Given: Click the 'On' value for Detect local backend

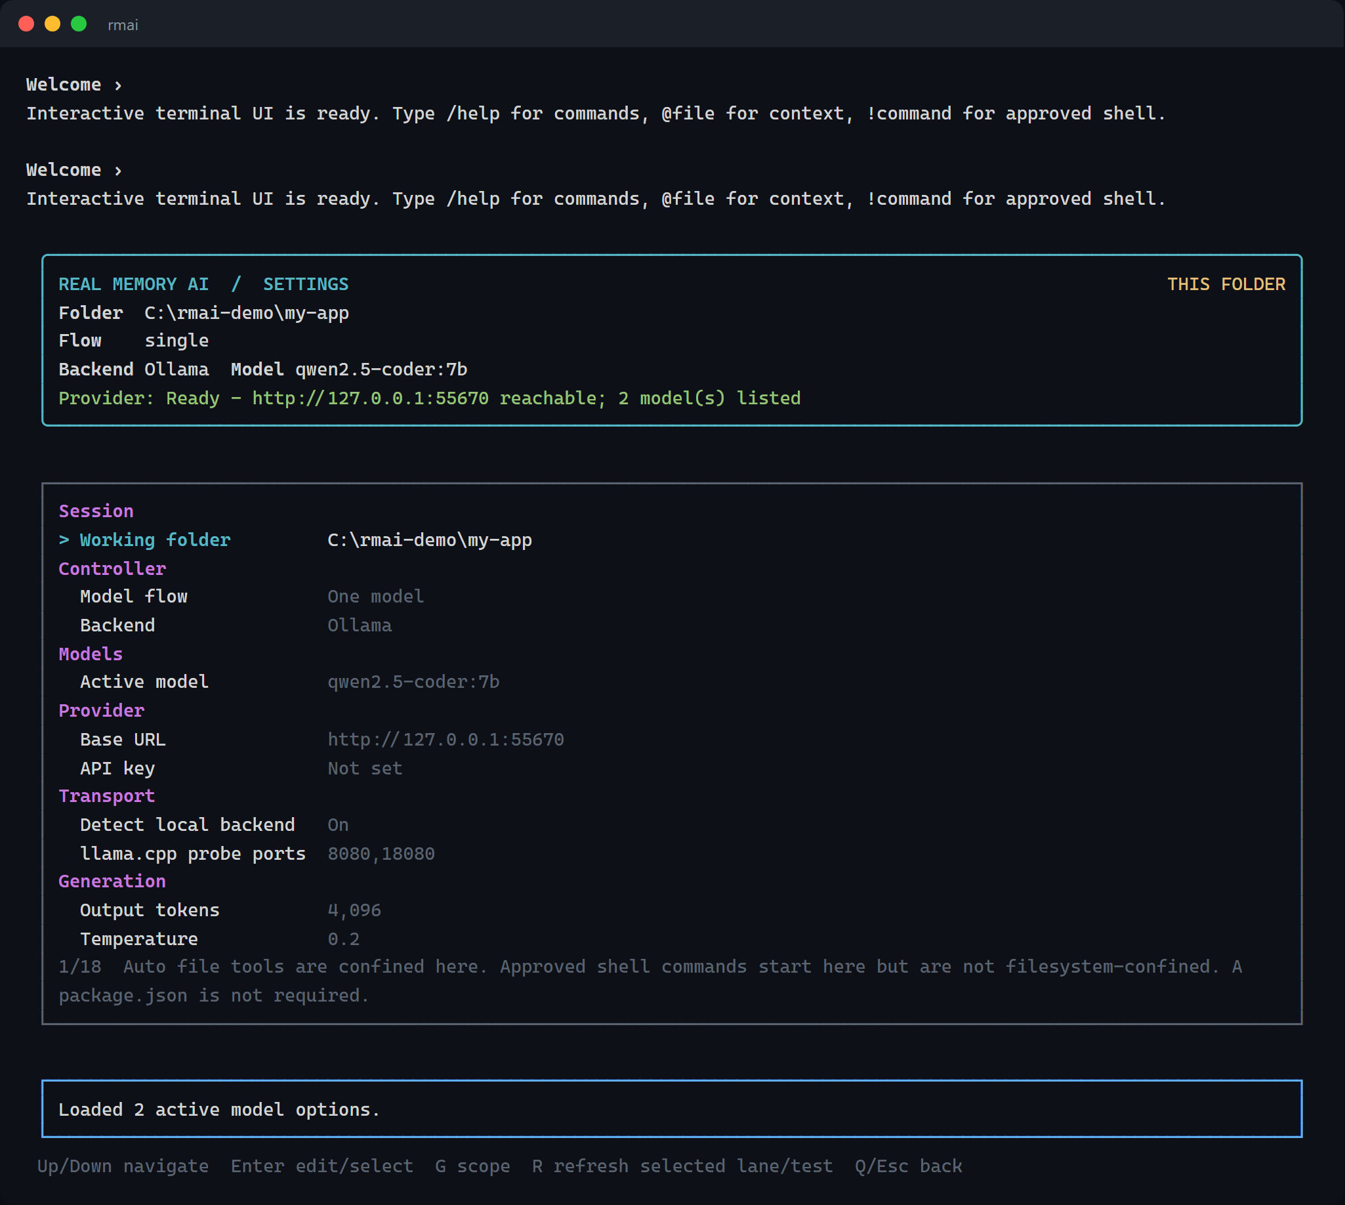Looking at the screenshot, I should coord(339,825).
